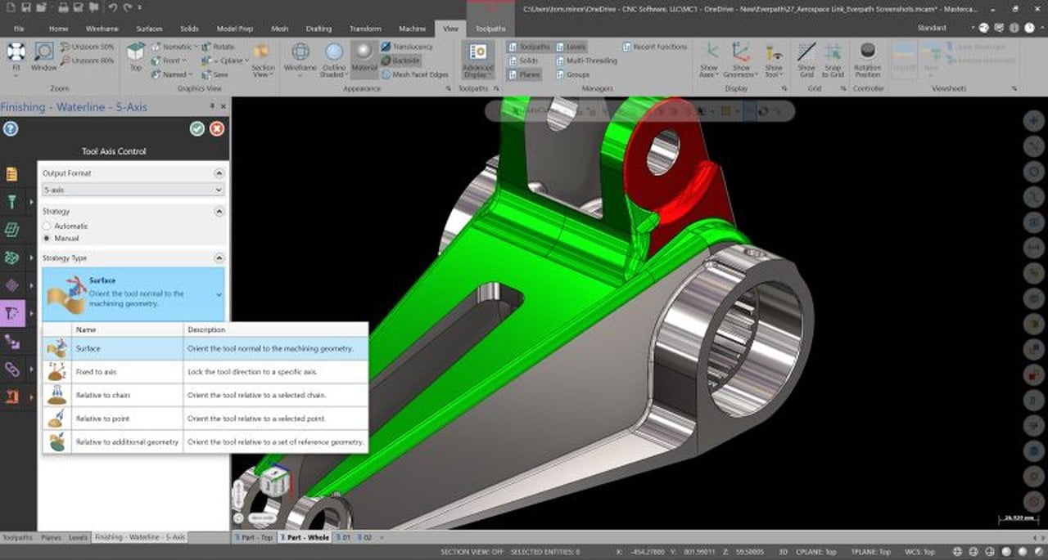Open help with blue question icon
Image resolution: width=1048 pixels, height=560 pixels.
[11, 128]
